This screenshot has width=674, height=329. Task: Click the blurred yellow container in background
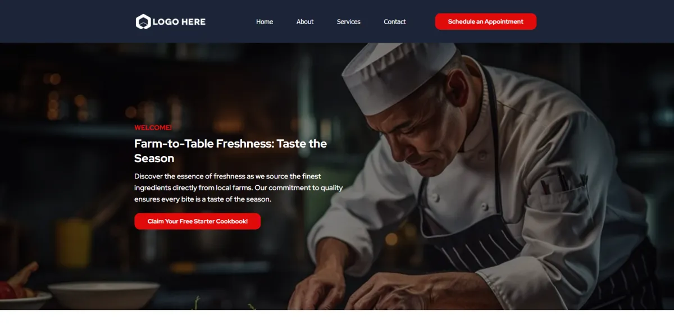coord(74,241)
